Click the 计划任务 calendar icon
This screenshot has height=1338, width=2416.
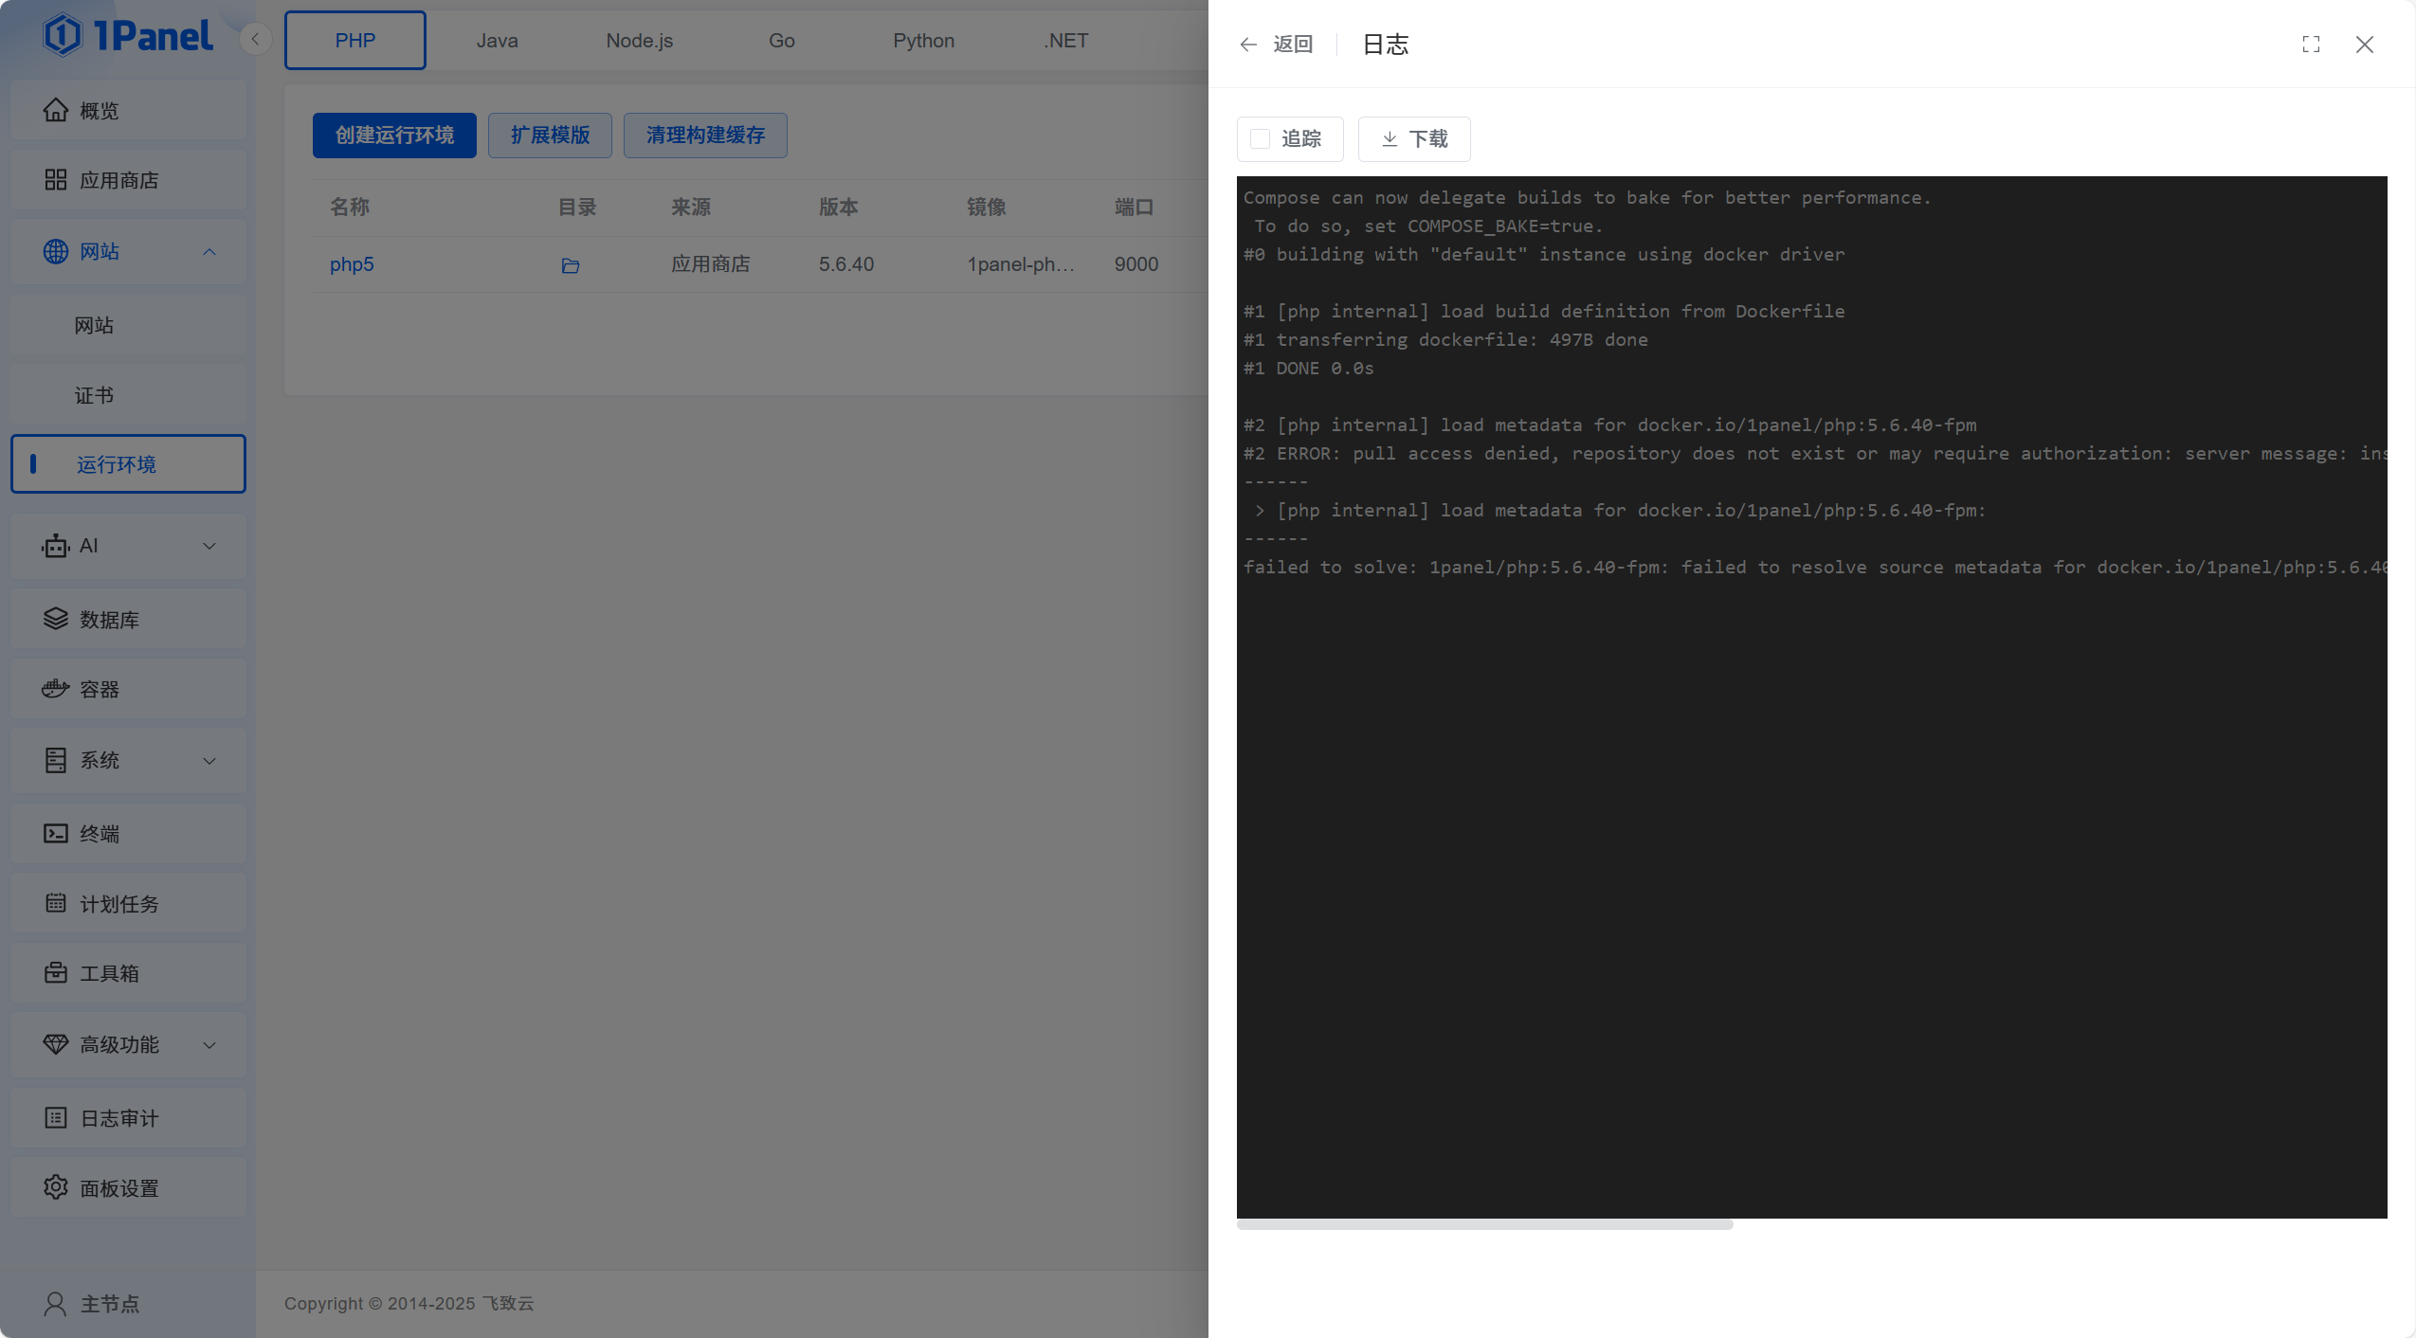tap(56, 903)
